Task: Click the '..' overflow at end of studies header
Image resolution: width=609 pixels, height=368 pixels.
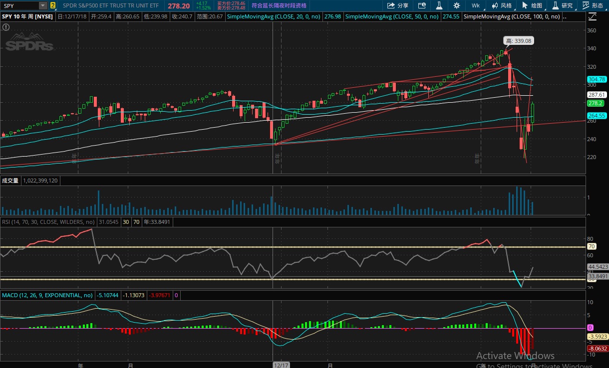Action: (565, 16)
